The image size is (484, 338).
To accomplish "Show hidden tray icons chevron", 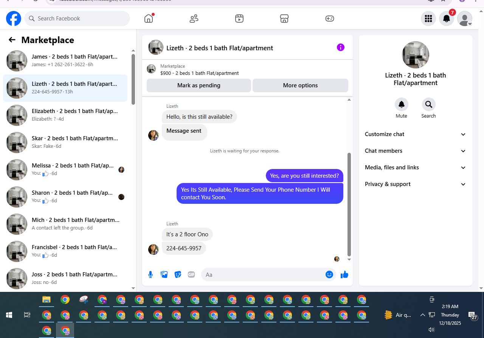I will pos(422,315).
